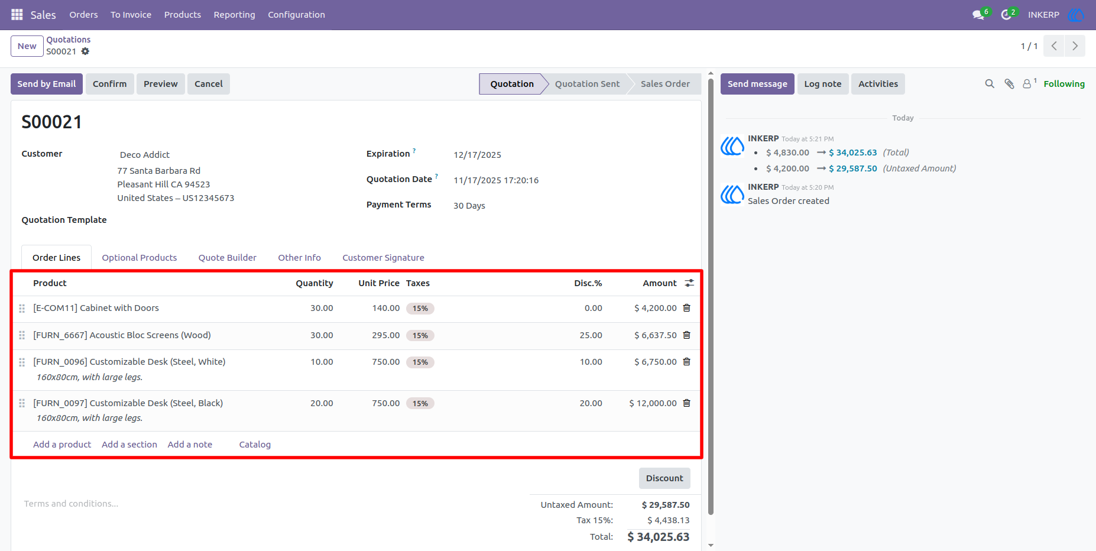Switch to the Customer Signature tab
This screenshot has height=551, width=1096.
click(383, 258)
